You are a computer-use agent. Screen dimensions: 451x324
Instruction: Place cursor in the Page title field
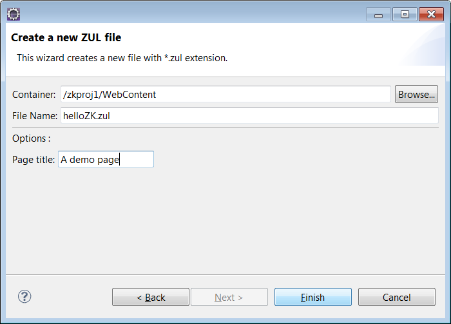click(106, 159)
